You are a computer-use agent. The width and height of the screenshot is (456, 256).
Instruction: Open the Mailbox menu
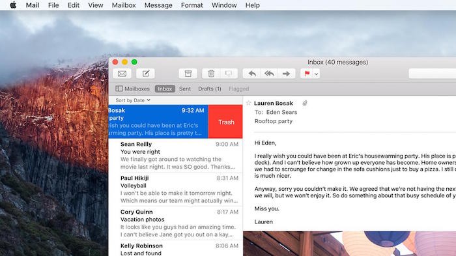coord(124,5)
